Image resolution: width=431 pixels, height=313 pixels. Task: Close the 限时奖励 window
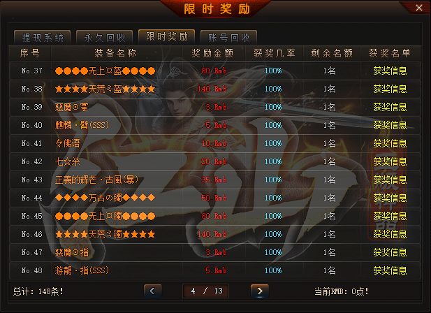(419, 8)
